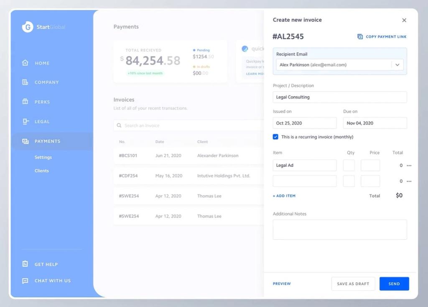Viewport: 428px width, 307px height.
Task: Click the Pending $1254.50 amount
Action: pyautogui.click(x=203, y=57)
